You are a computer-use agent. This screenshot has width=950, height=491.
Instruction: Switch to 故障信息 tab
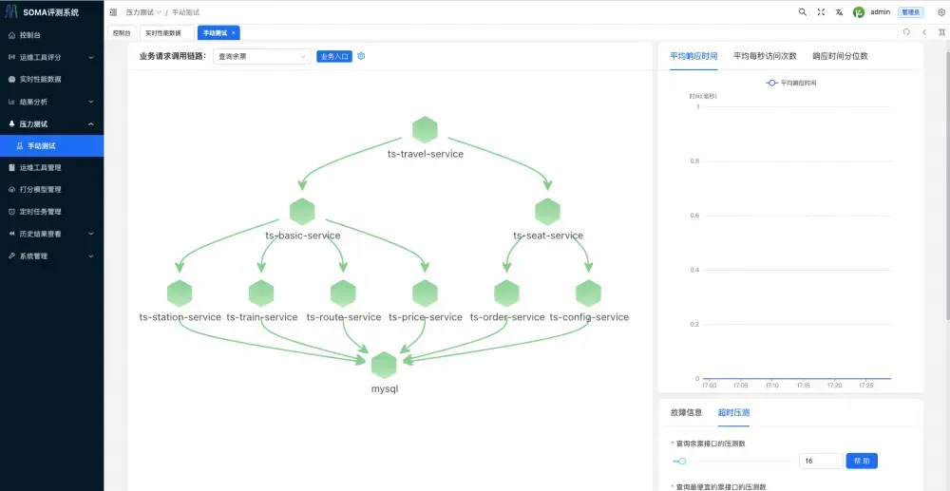(686, 412)
